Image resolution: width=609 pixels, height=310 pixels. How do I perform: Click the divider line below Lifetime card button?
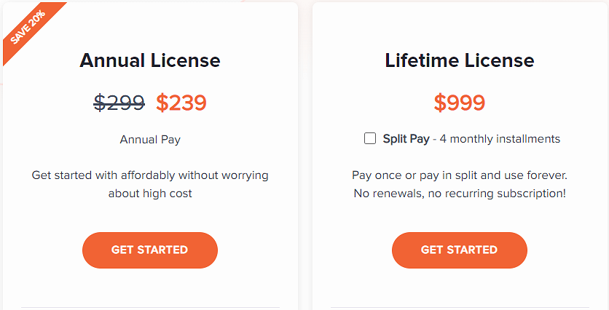(x=460, y=307)
